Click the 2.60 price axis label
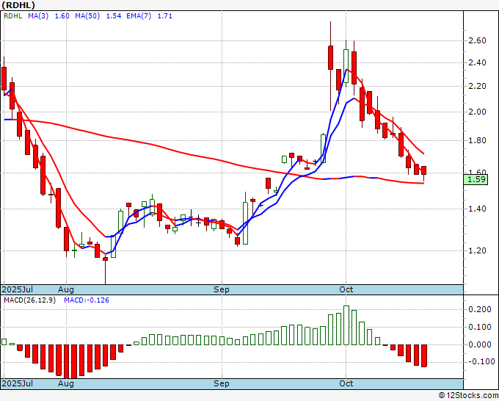Screen dimensions: 499x401 [477, 40]
